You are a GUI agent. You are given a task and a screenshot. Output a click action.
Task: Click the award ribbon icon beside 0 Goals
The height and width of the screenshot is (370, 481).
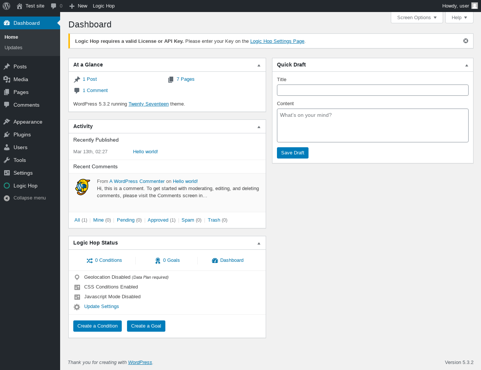click(158, 261)
